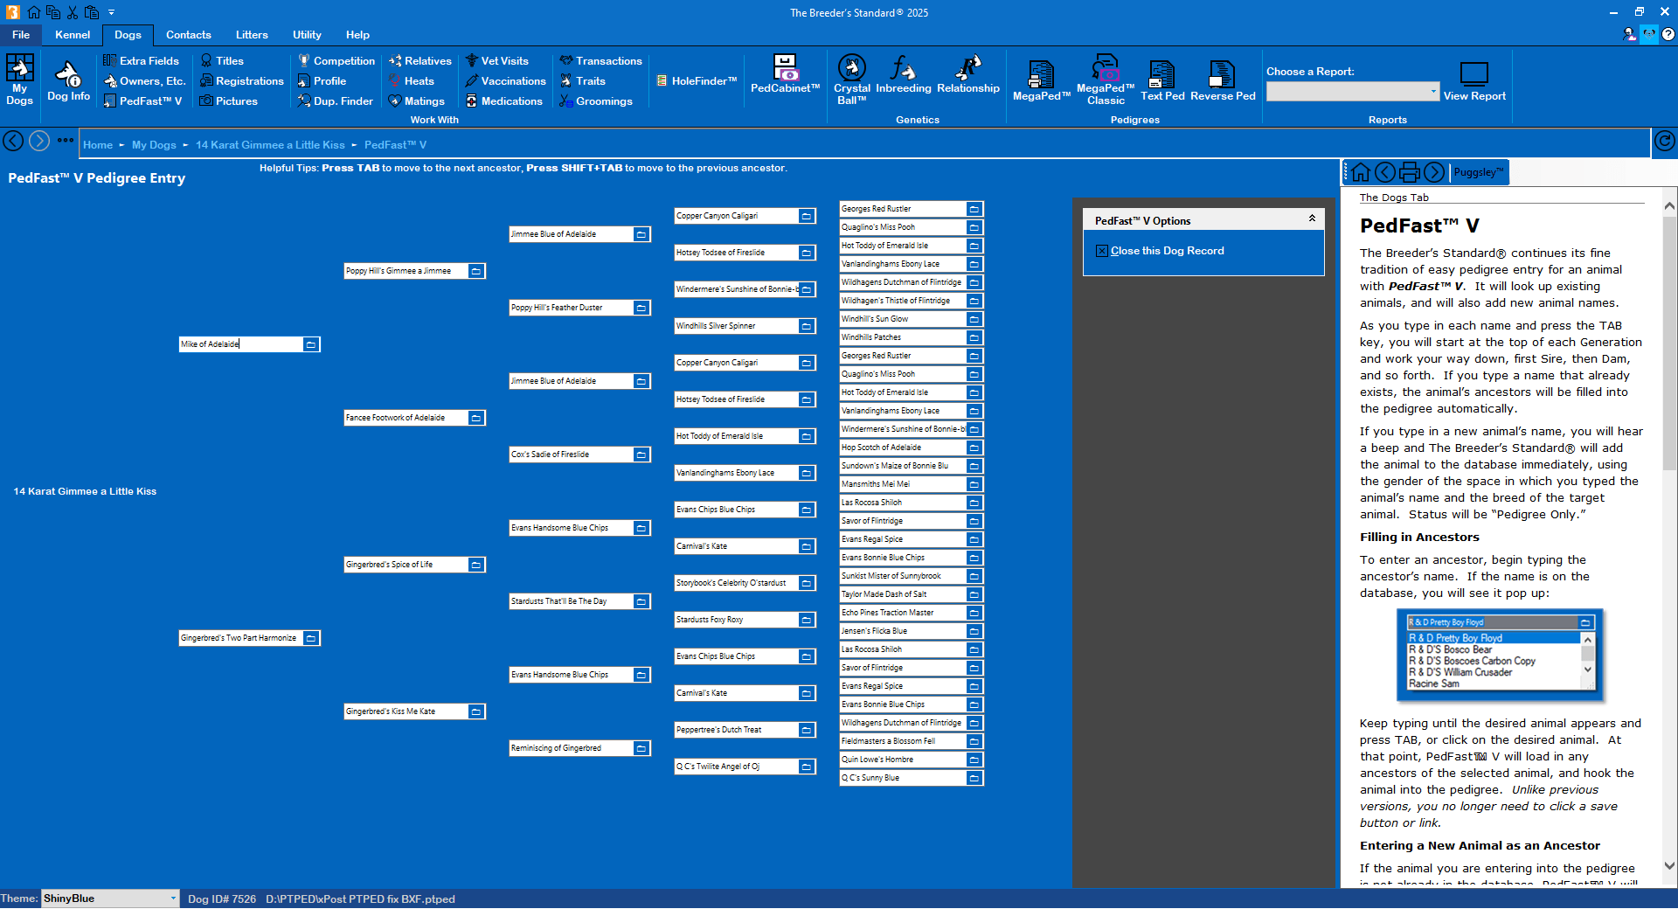Open PedCabinet

coord(784,80)
